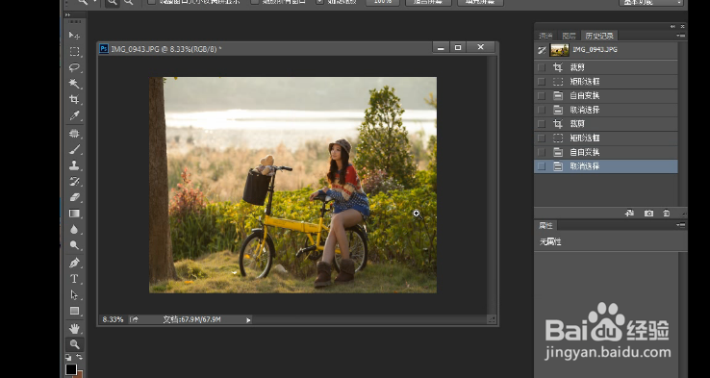The height and width of the screenshot is (378, 710).
Task: Select the Healing Brush tool
Action: click(74, 133)
